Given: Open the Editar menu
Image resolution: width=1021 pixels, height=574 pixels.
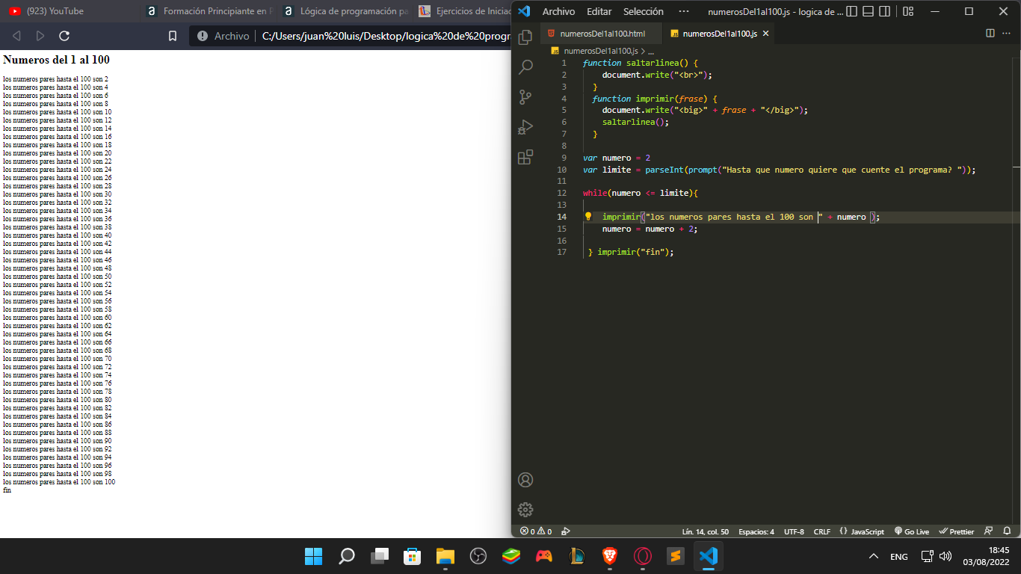Looking at the screenshot, I should point(599,11).
